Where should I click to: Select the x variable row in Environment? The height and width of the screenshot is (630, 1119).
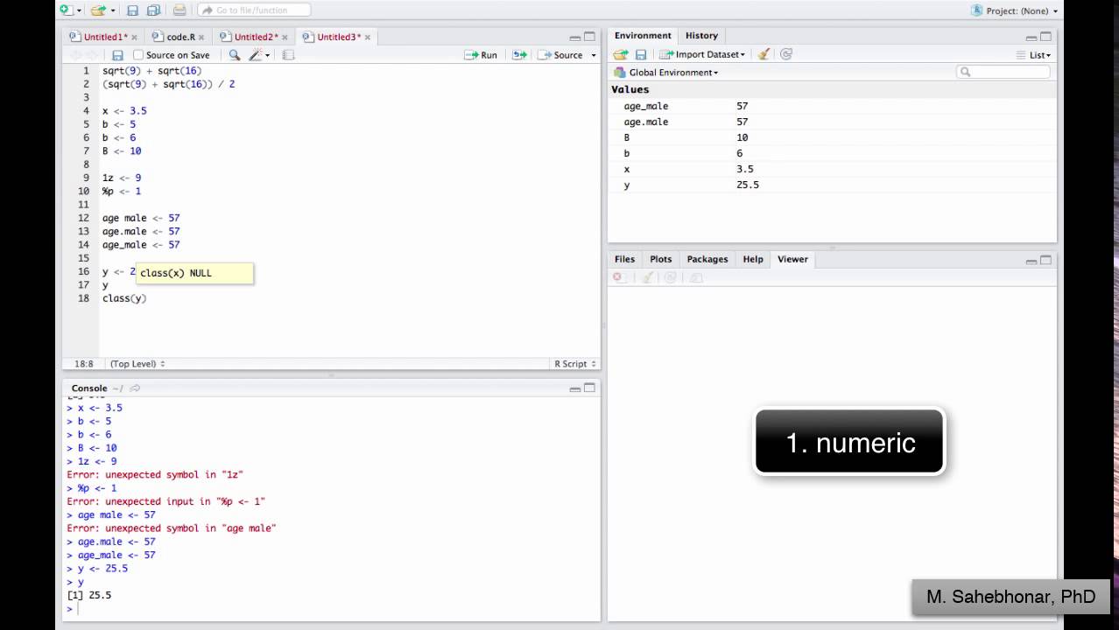click(x=832, y=169)
